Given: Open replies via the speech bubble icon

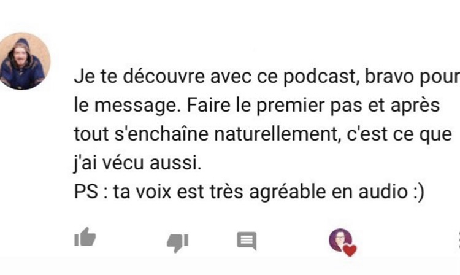Looking at the screenshot, I should tap(247, 241).
